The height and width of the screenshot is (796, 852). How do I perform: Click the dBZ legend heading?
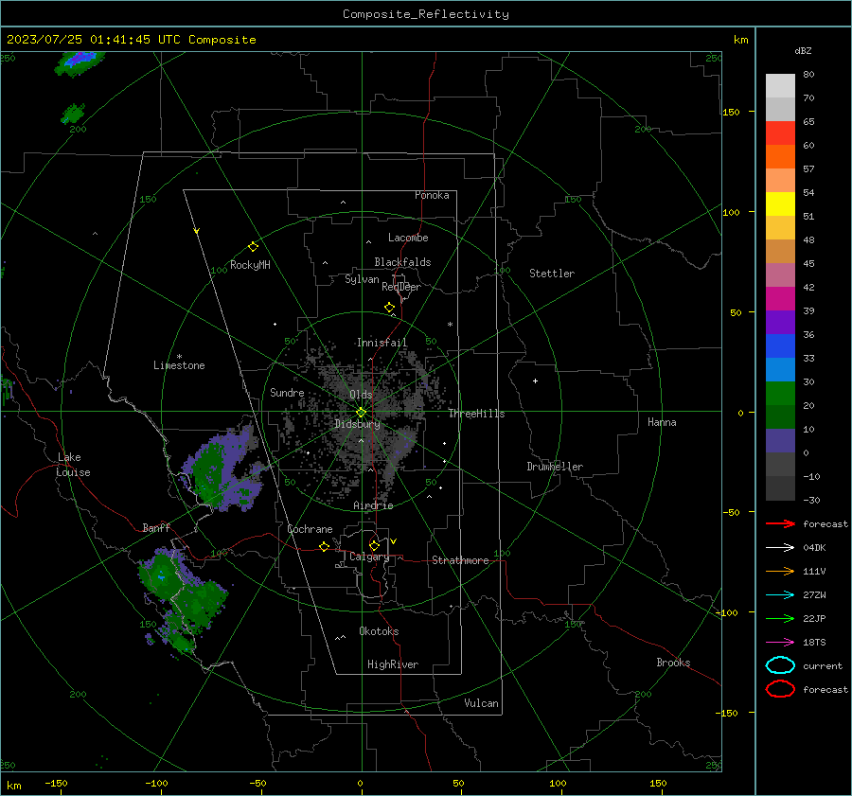click(803, 50)
